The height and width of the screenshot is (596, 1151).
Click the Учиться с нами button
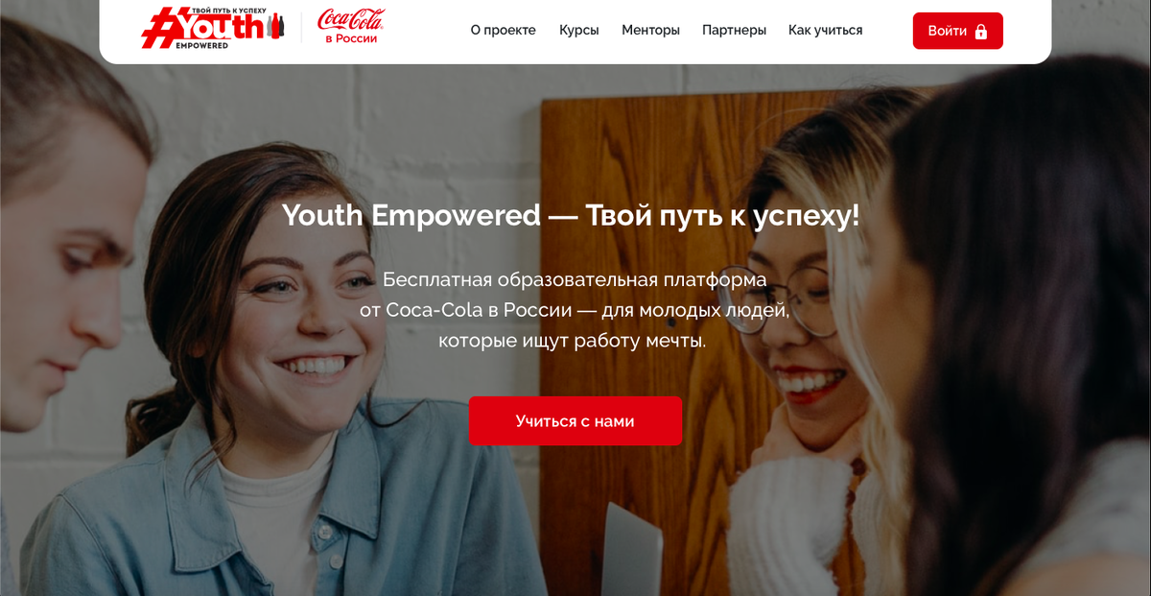point(575,420)
